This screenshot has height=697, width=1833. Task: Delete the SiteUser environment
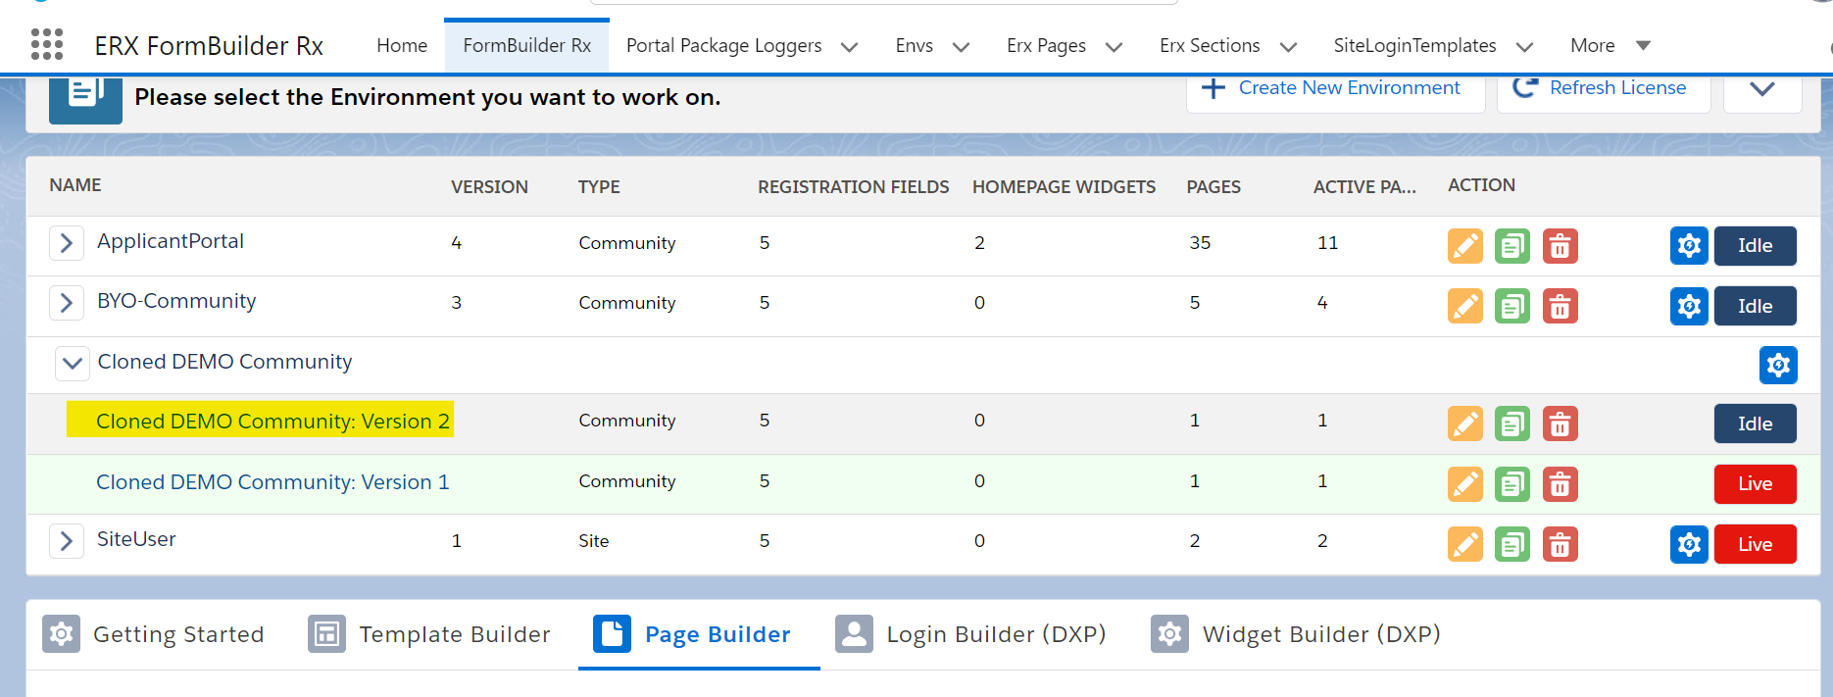[1560, 545]
